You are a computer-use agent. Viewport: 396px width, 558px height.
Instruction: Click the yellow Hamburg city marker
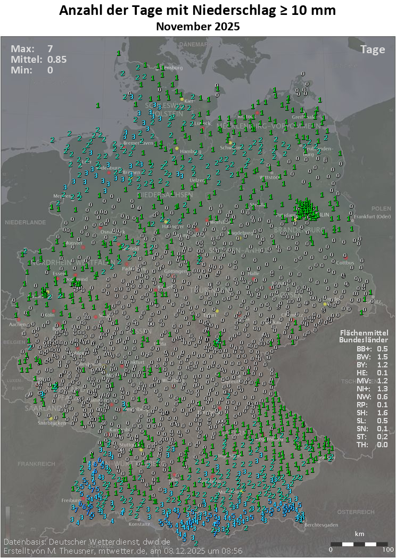[177, 149]
